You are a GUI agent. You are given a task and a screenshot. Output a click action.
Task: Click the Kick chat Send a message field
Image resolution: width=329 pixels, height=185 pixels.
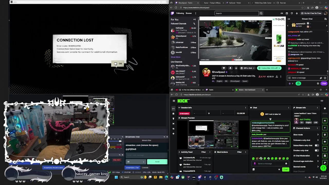pos(270,164)
